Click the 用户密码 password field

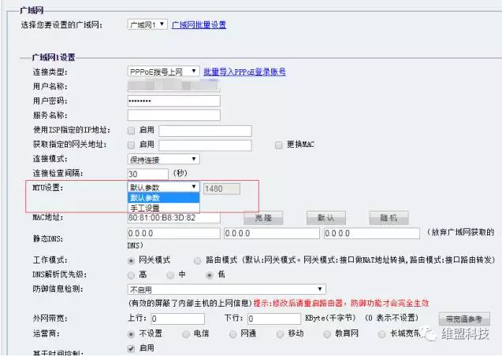[x=173, y=101]
